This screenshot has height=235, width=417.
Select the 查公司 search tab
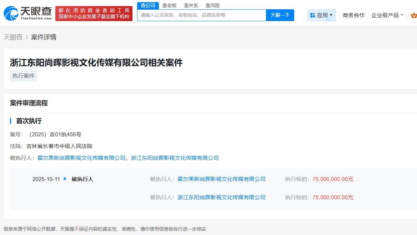pyautogui.click(x=148, y=5)
